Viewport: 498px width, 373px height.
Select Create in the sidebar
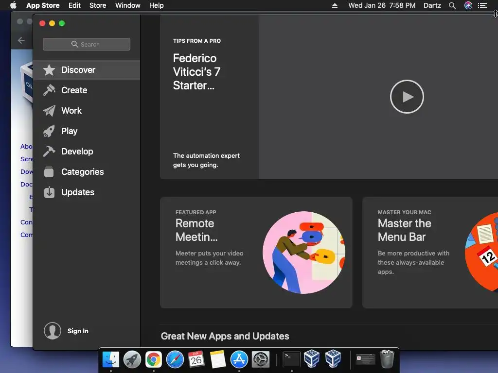[x=87, y=90]
